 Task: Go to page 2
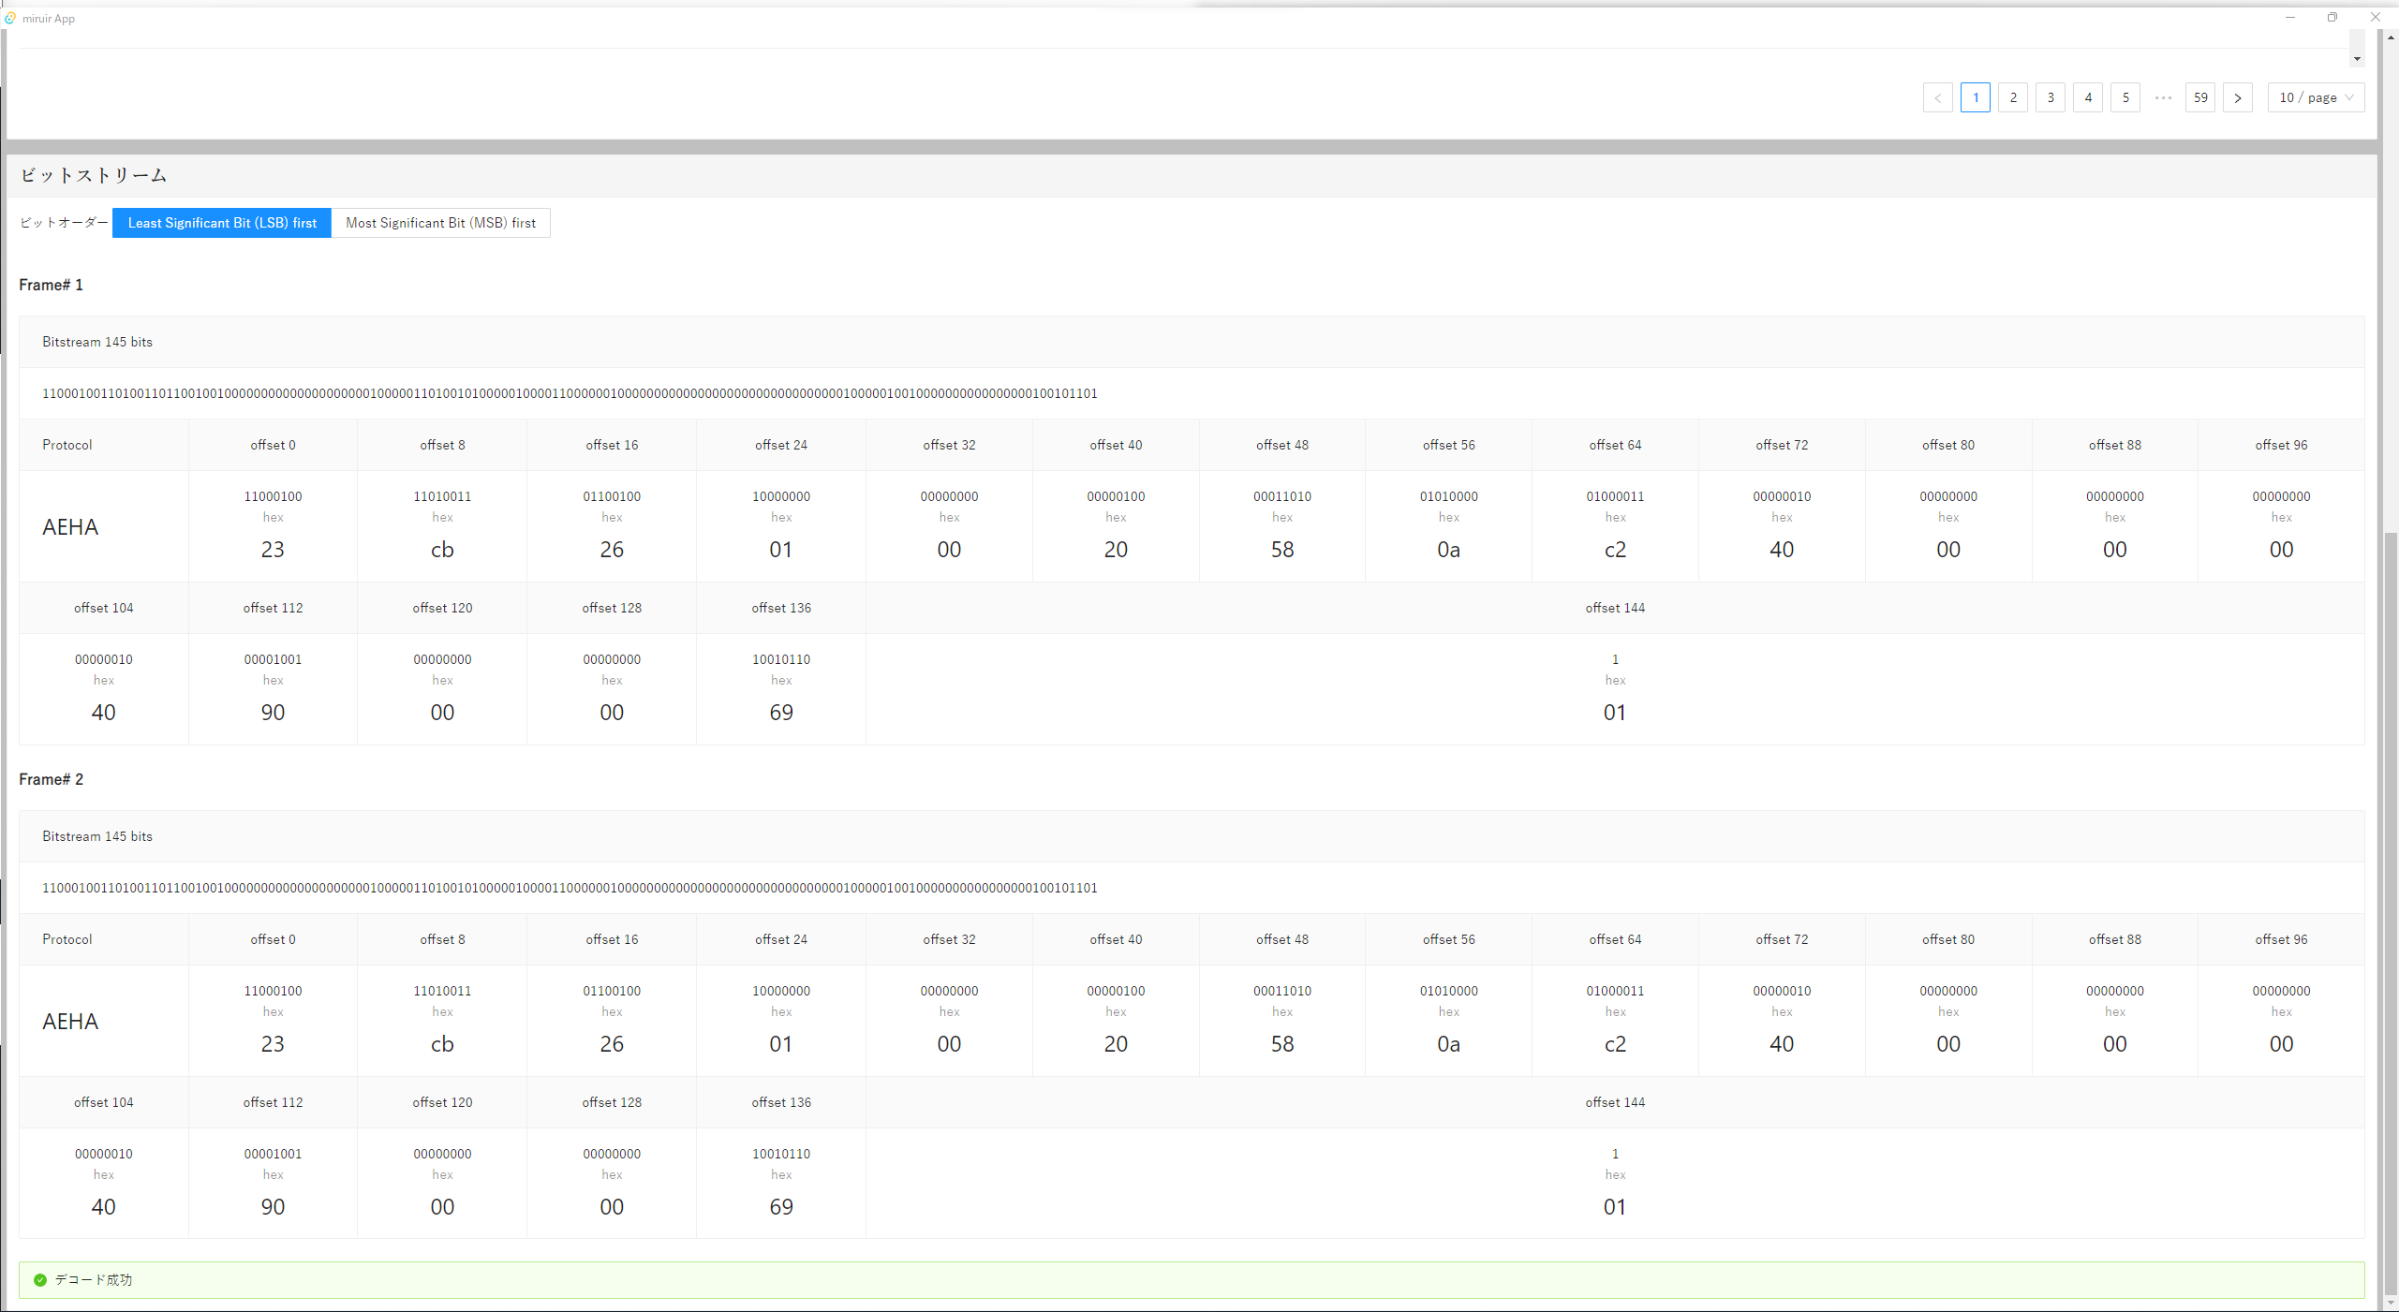(x=2012, y=97)
